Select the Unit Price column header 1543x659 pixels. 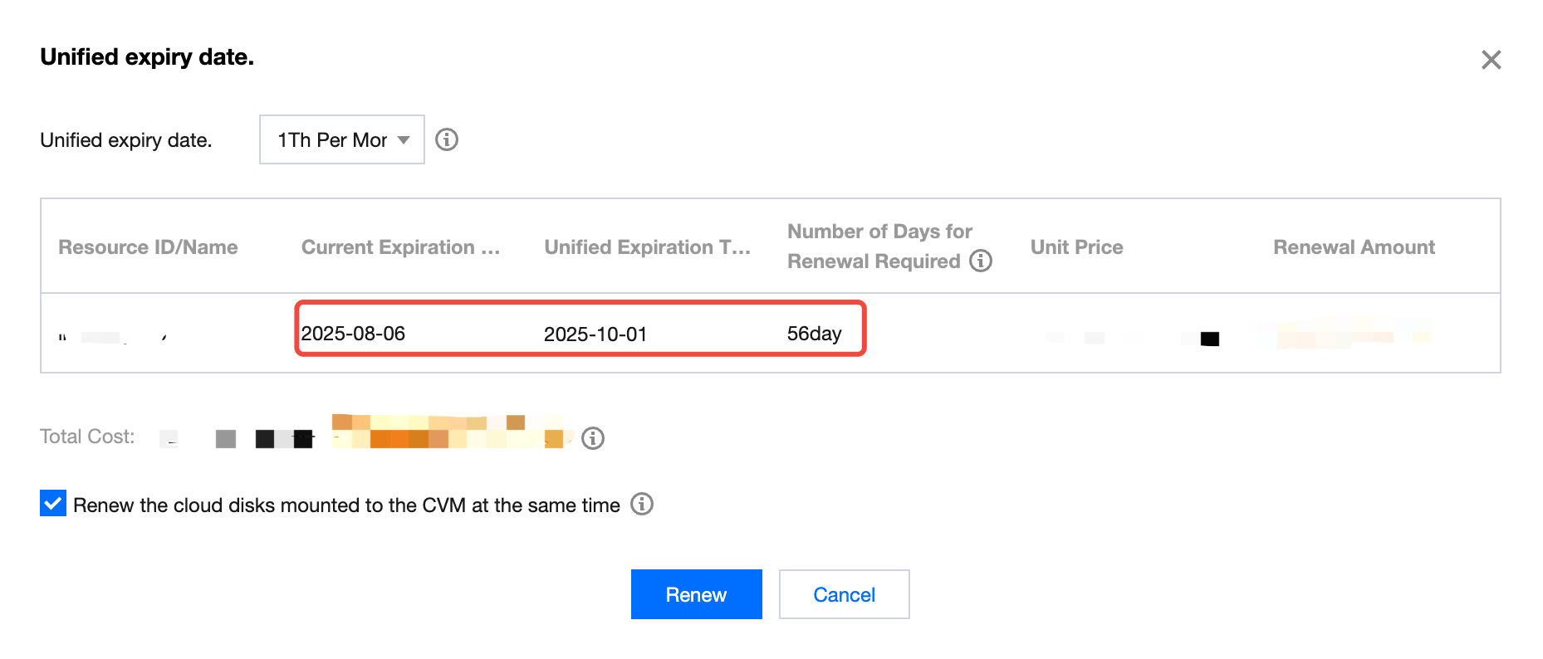1076,247
